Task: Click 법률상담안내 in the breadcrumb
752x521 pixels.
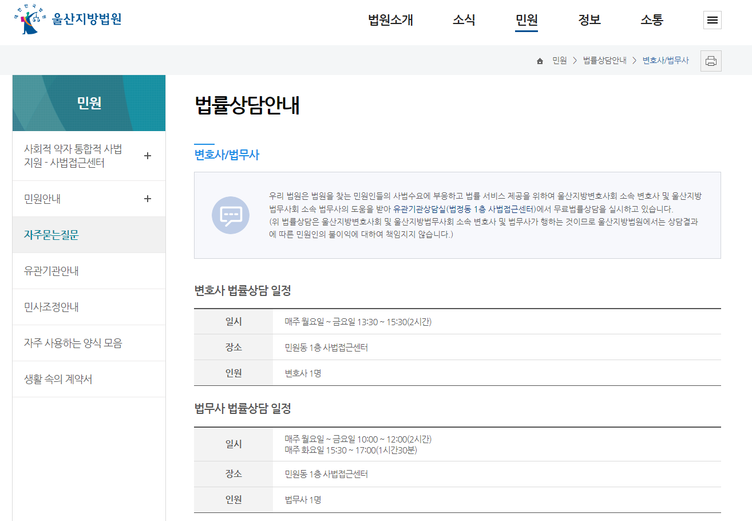Action: click(x=604, y=61)
